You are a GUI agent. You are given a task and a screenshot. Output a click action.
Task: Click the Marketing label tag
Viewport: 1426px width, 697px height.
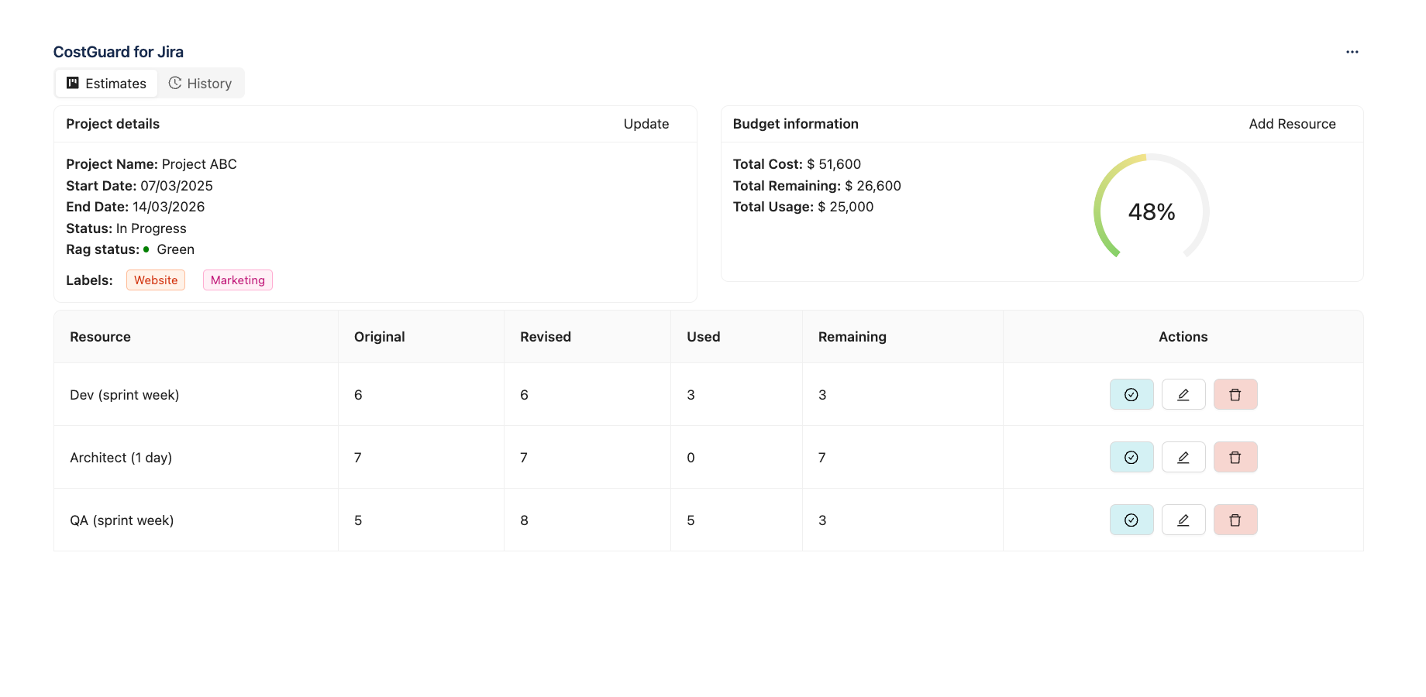(x=238, y=280)
